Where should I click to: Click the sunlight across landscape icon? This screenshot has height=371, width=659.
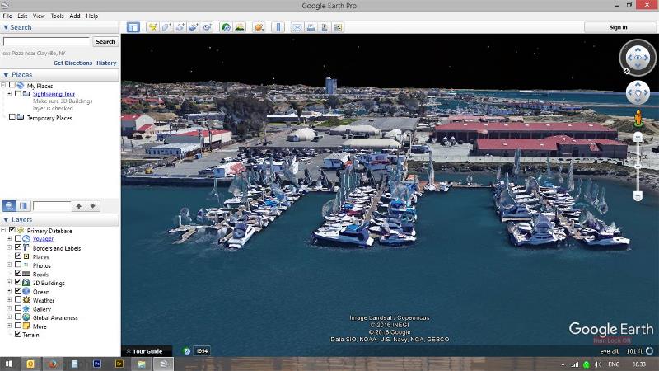coord(240,27)
